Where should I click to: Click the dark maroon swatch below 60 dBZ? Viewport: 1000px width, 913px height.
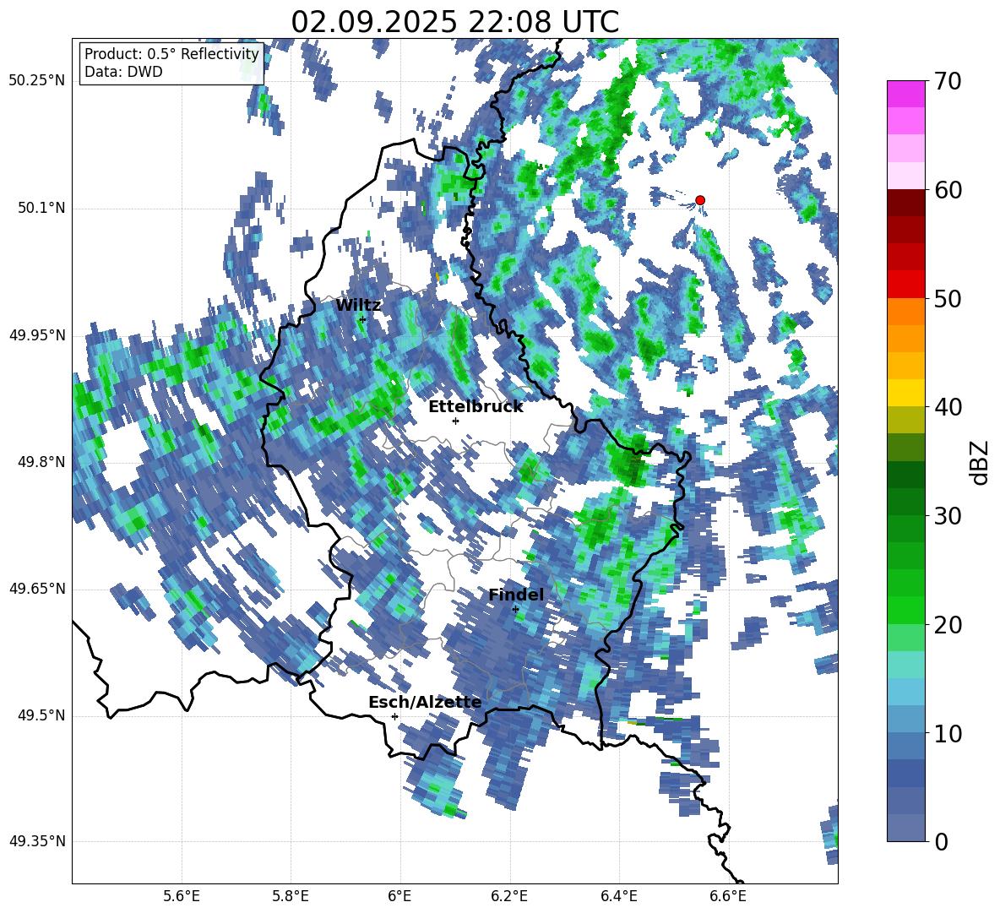(x=905, y=204)
